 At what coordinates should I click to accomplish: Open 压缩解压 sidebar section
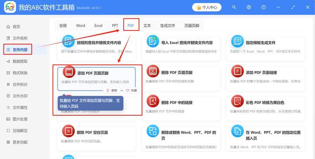(x=17, y=131)
